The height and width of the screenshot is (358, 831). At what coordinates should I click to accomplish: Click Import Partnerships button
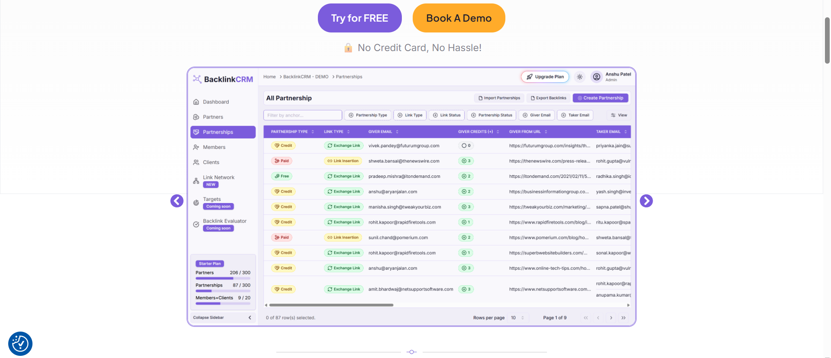[x=499, y=98]
